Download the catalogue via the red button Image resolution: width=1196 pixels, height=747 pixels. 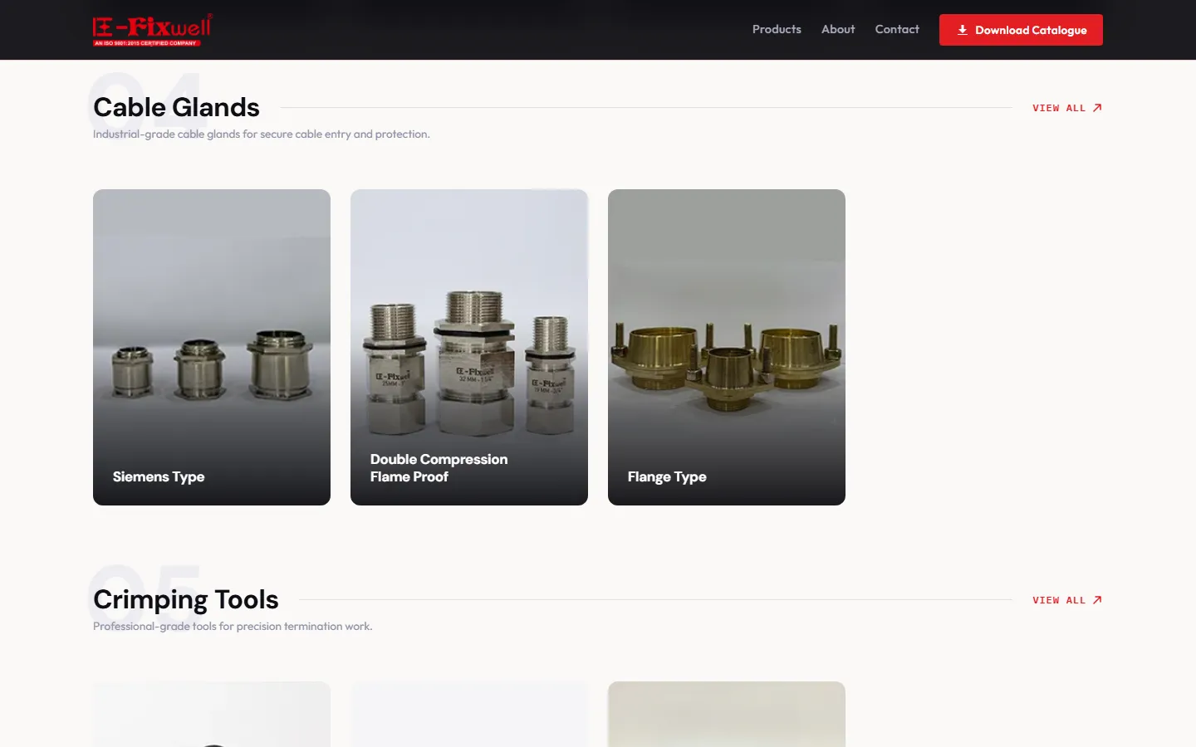coord(1021,30)
